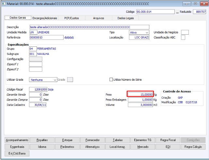This screenshot has height=160, width=209.
Task: Click the Tabelas button
Action: (x=118, y=140)
